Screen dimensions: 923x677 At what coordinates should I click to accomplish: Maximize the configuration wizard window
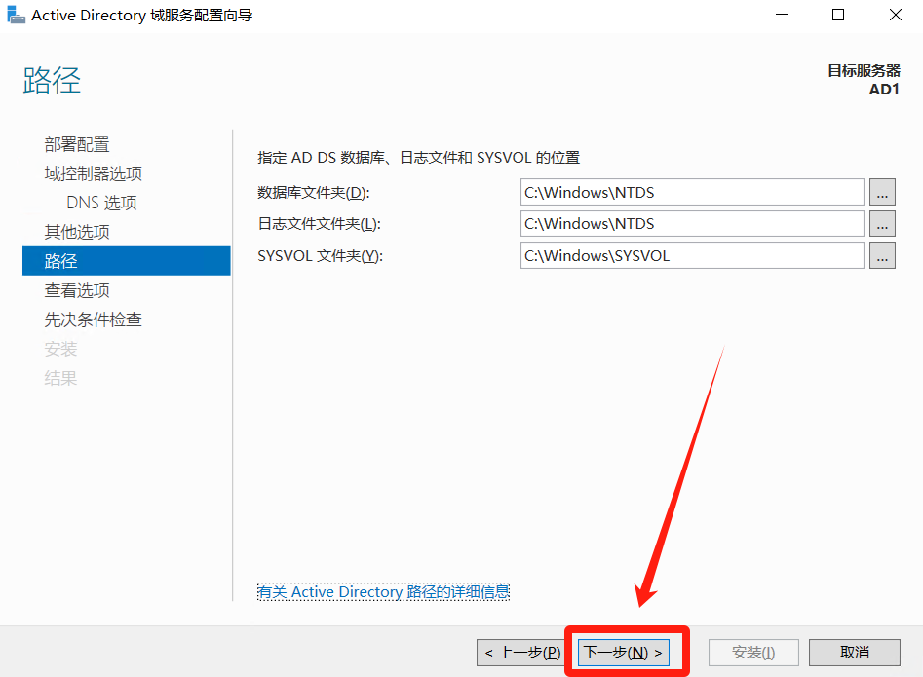click(x=838, y=16)
